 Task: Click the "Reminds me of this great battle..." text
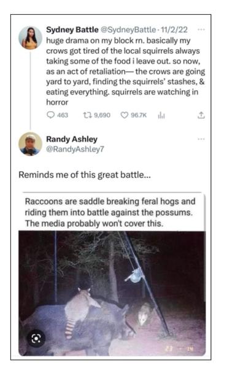click(85, 175)
